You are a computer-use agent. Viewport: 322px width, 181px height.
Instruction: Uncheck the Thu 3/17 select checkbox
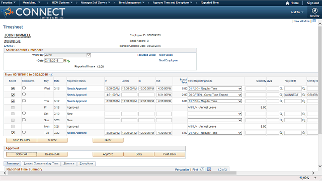[13, 101]
